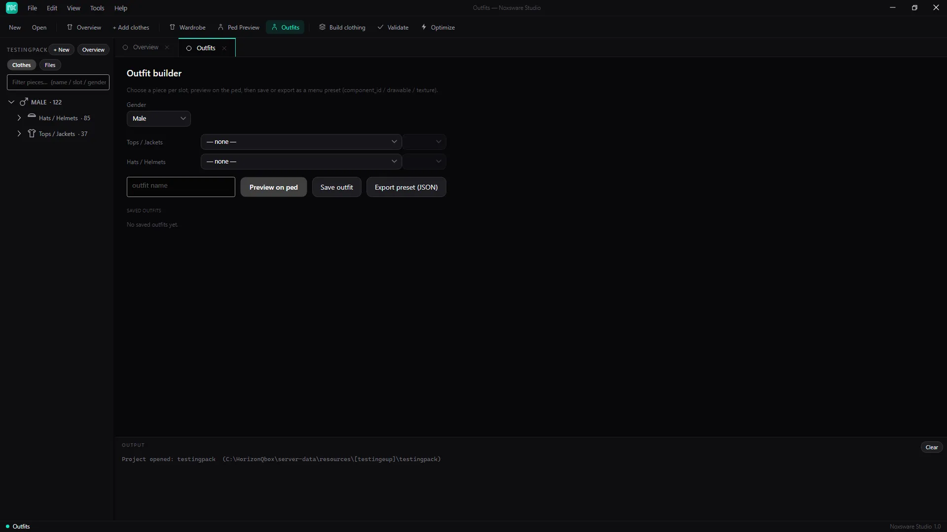947x532 pixels.
Task: Close the Outfits tab
Action: 224,48
